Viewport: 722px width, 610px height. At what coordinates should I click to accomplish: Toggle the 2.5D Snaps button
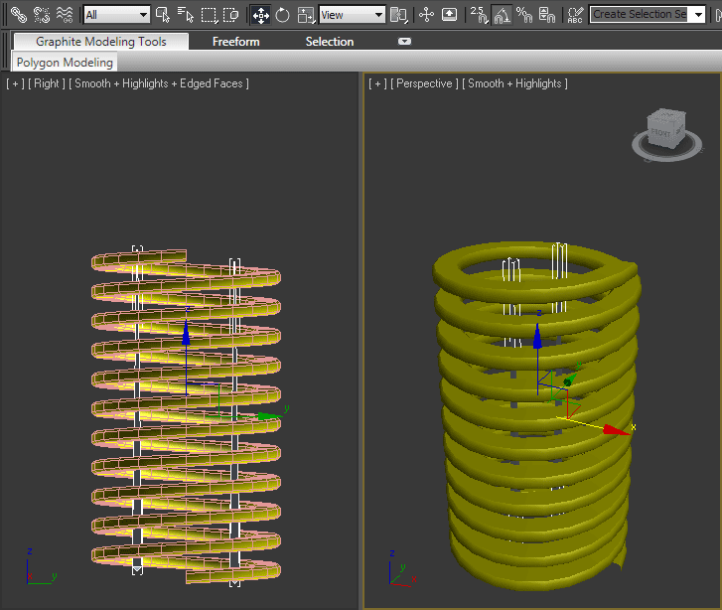(x=478, y=15)
